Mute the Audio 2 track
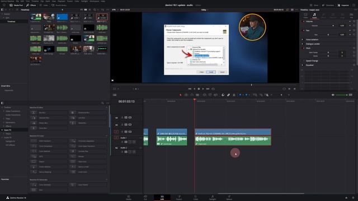Screen dimensions: 358x201 [134, 152]
